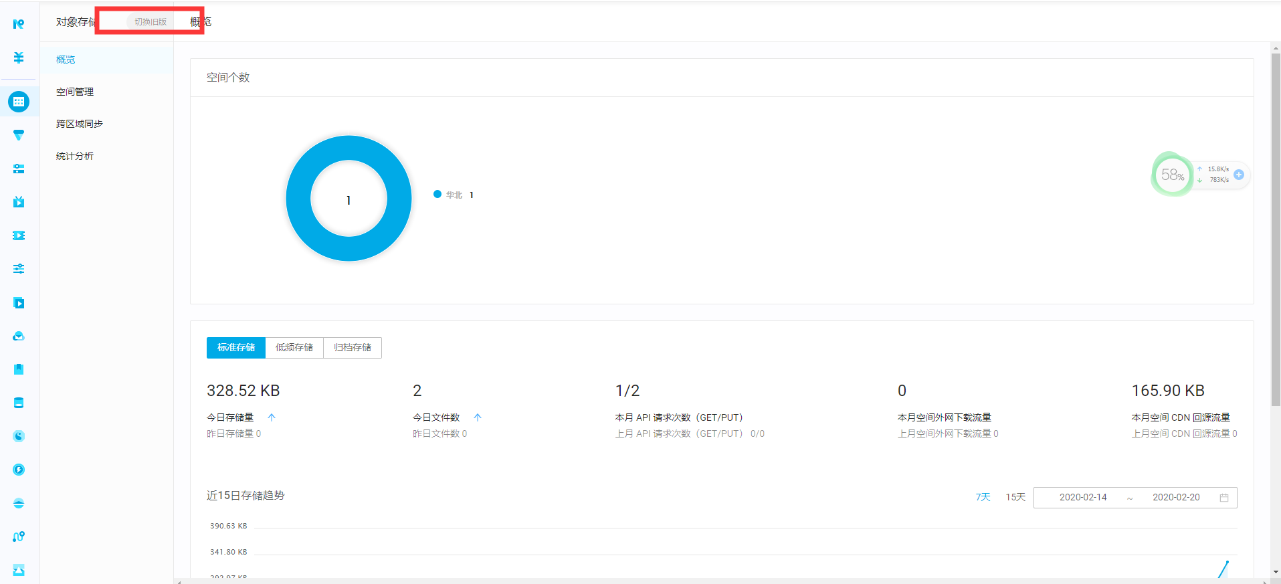This screenshot has height=584, width=1281.
Task: Click the up arrow beside 今日文件数
Action: click(x=478, y=417)
